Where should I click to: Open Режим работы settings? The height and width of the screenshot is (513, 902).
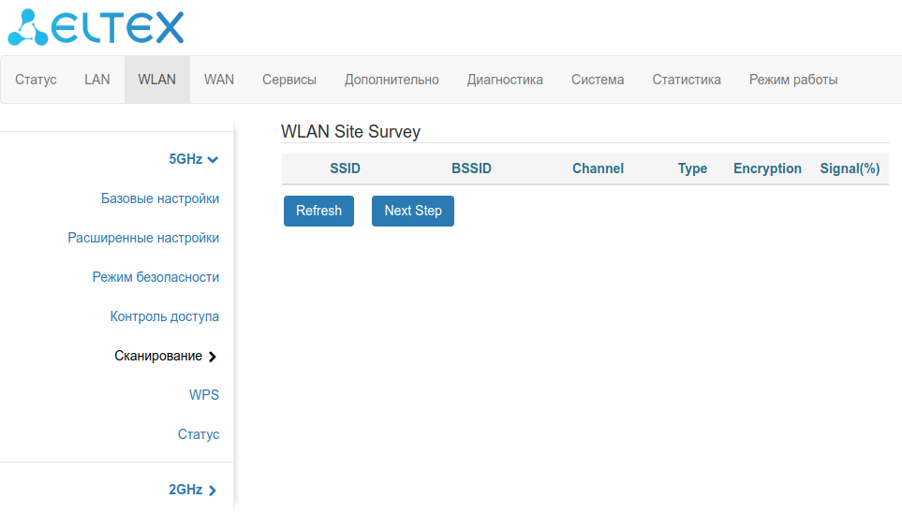[793, 80]
